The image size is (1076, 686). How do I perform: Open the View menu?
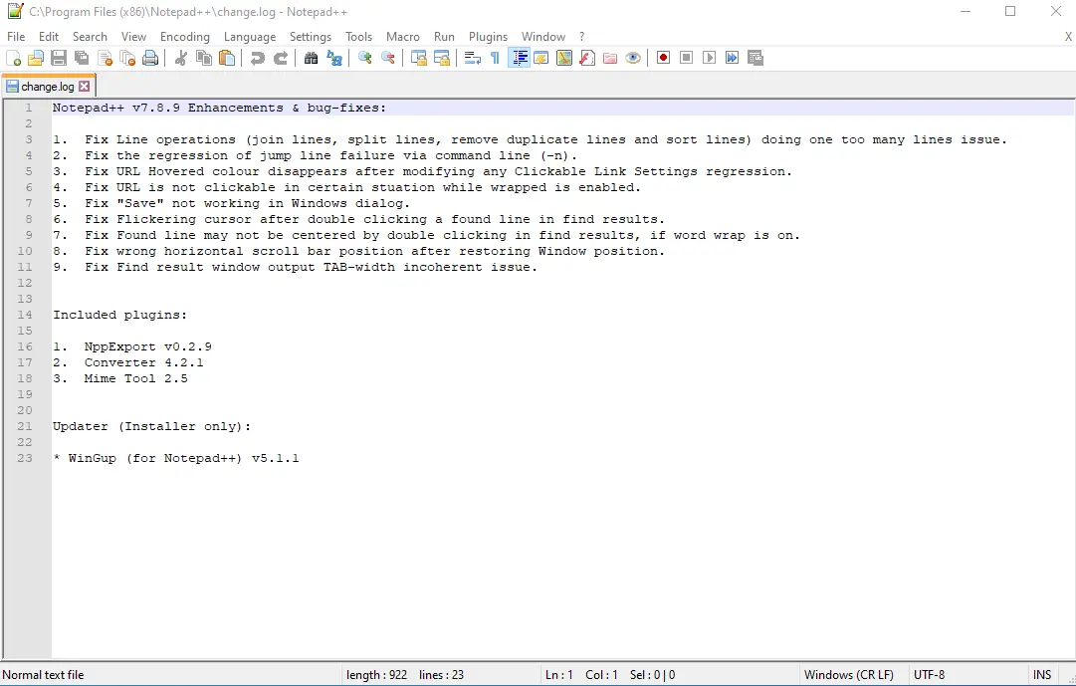point(133,37)
